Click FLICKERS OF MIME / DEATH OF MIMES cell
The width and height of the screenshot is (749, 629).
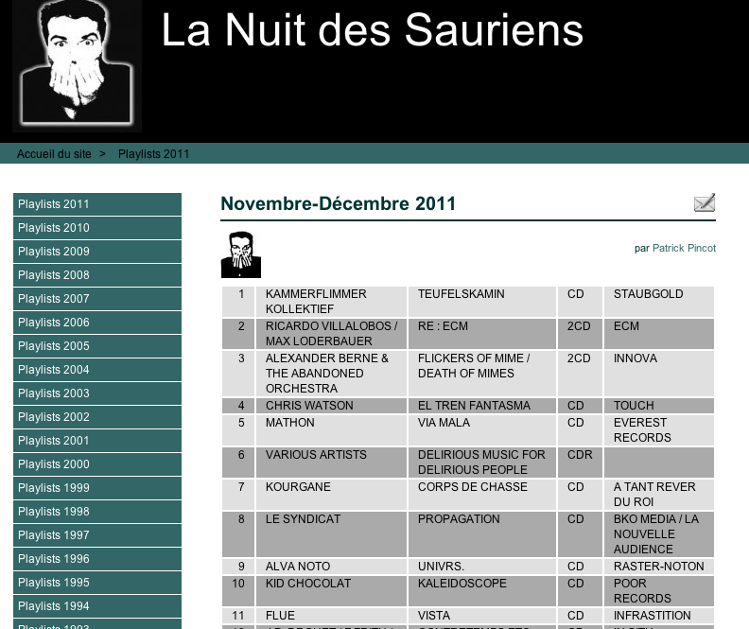482,374
